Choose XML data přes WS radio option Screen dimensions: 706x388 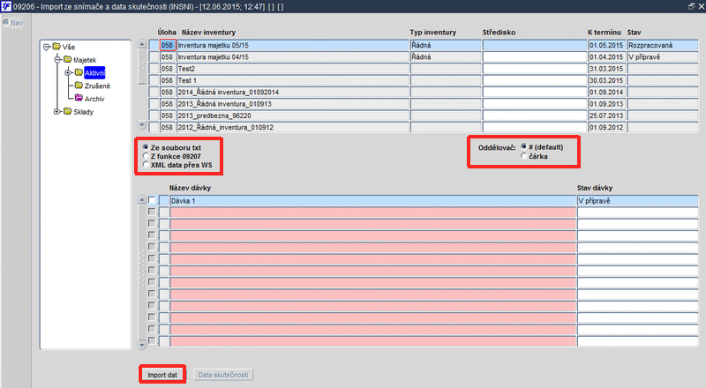[x=146, y=165]
